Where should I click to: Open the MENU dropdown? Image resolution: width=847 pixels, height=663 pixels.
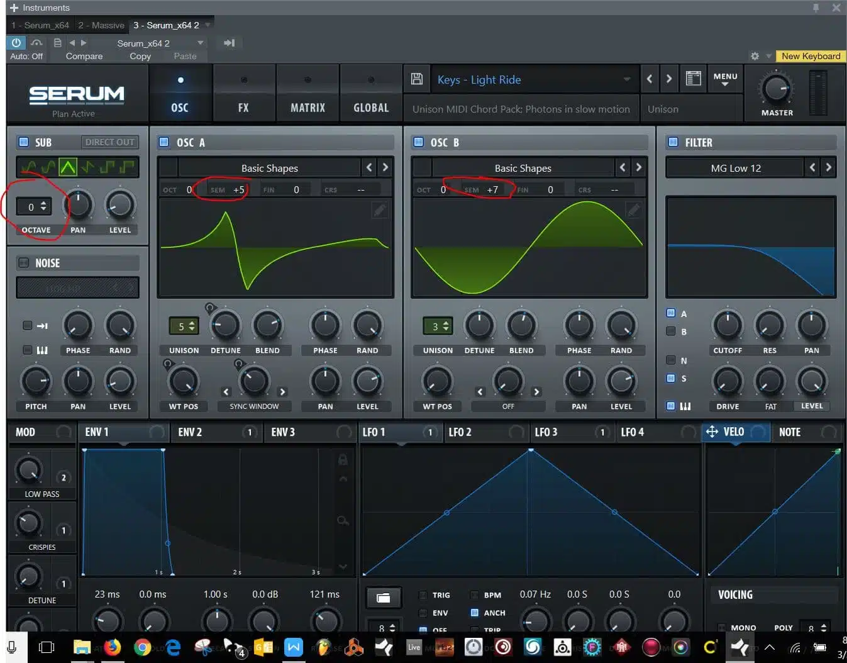[725, 79]
